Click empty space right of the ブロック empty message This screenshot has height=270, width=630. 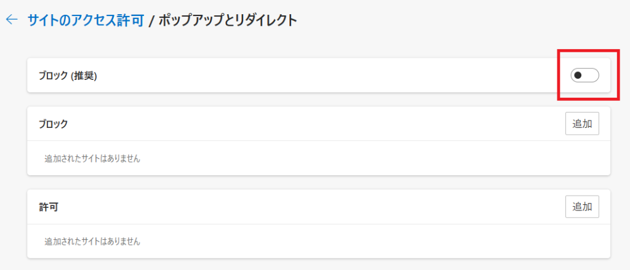tap(369, 159)
